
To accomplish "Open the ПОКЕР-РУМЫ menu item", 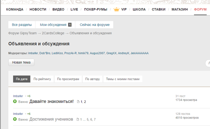I will click(x=96, y=9).
